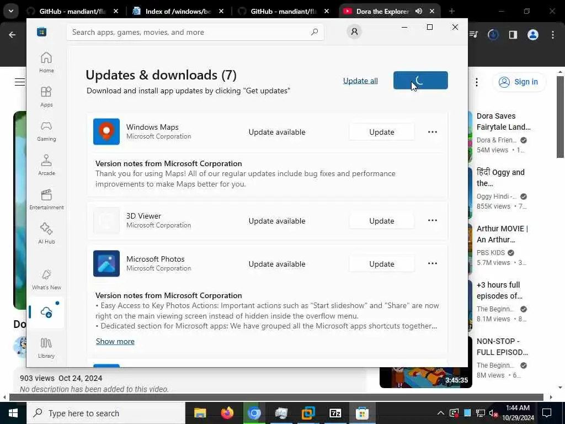
Task: Open Windows Start menu
Action: (x=13, y=413)
